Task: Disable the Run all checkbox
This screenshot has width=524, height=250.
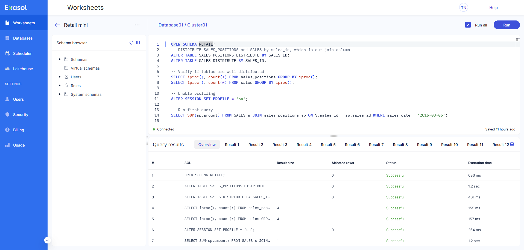Action: (468, 25)
